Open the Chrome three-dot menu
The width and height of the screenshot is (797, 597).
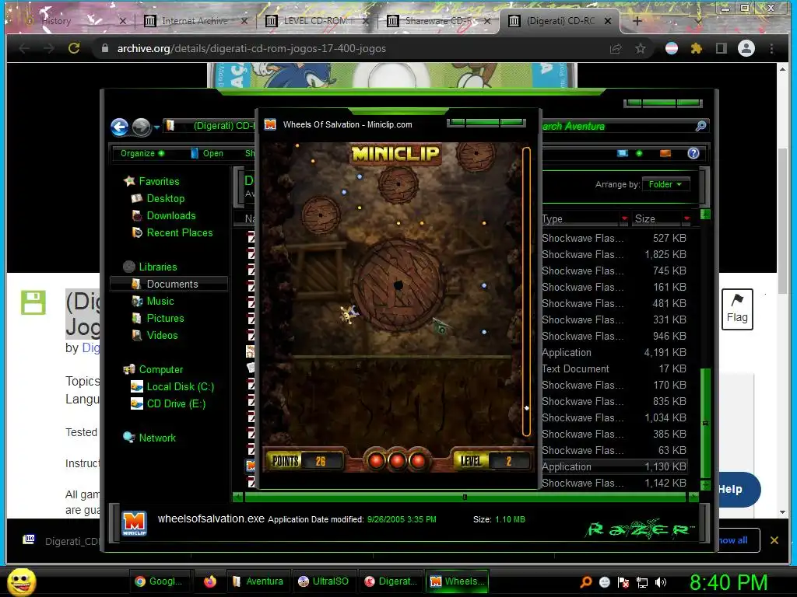click(x=771, y=48)
